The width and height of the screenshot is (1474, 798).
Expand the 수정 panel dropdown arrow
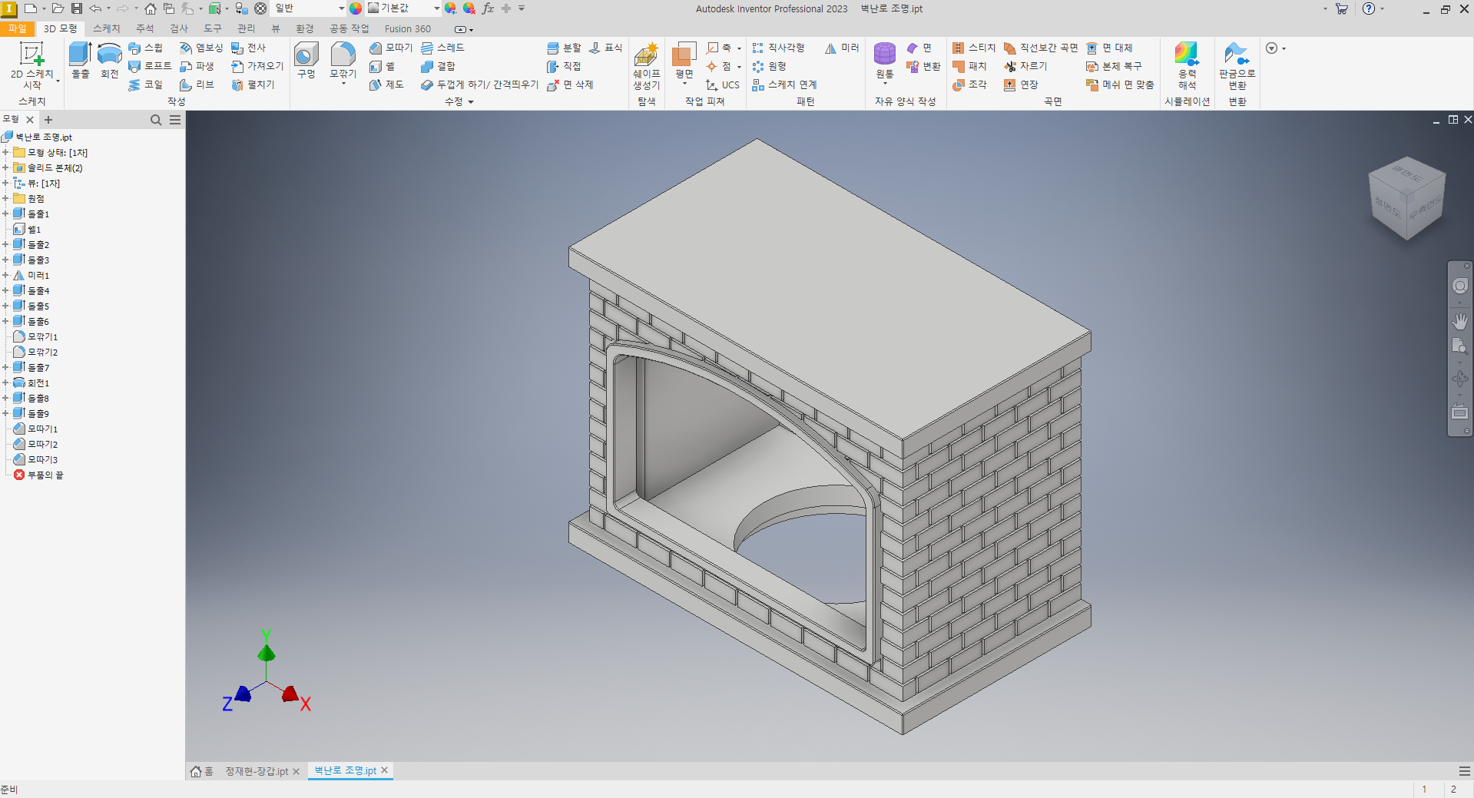click(471, 102)
